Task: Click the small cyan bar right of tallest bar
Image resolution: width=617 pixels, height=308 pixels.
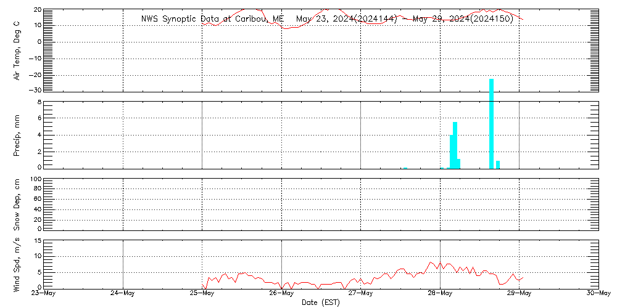Action: click(498, 164)
